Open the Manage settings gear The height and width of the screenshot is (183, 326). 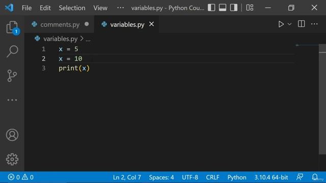click(x=12, y=159)
